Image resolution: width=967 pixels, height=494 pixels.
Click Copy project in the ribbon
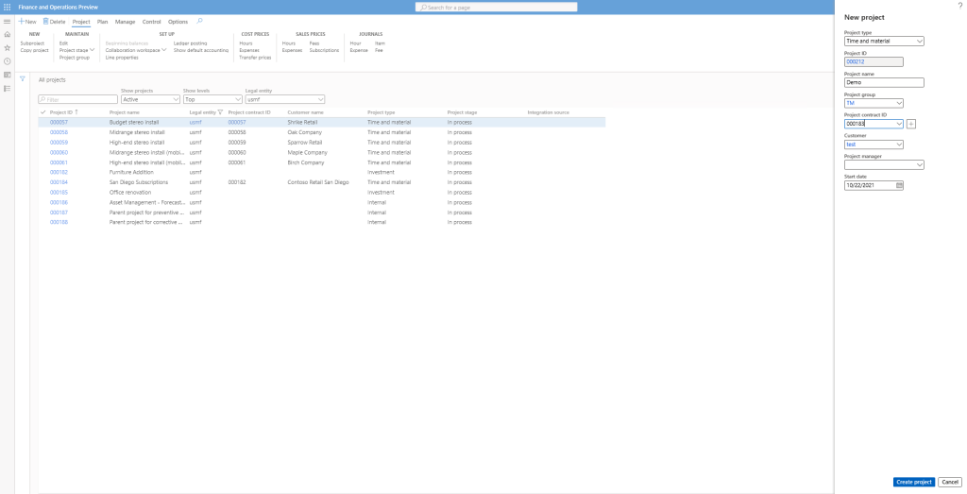click(x=34, y=51)
